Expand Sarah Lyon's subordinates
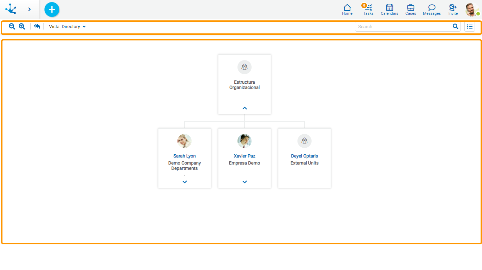 (184, 182)
